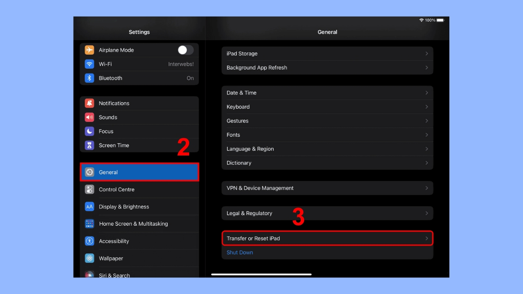The height and width of the screenshot is (294, 523).
Task: Open the Sounds row label
Action: [x=108, y=117]
